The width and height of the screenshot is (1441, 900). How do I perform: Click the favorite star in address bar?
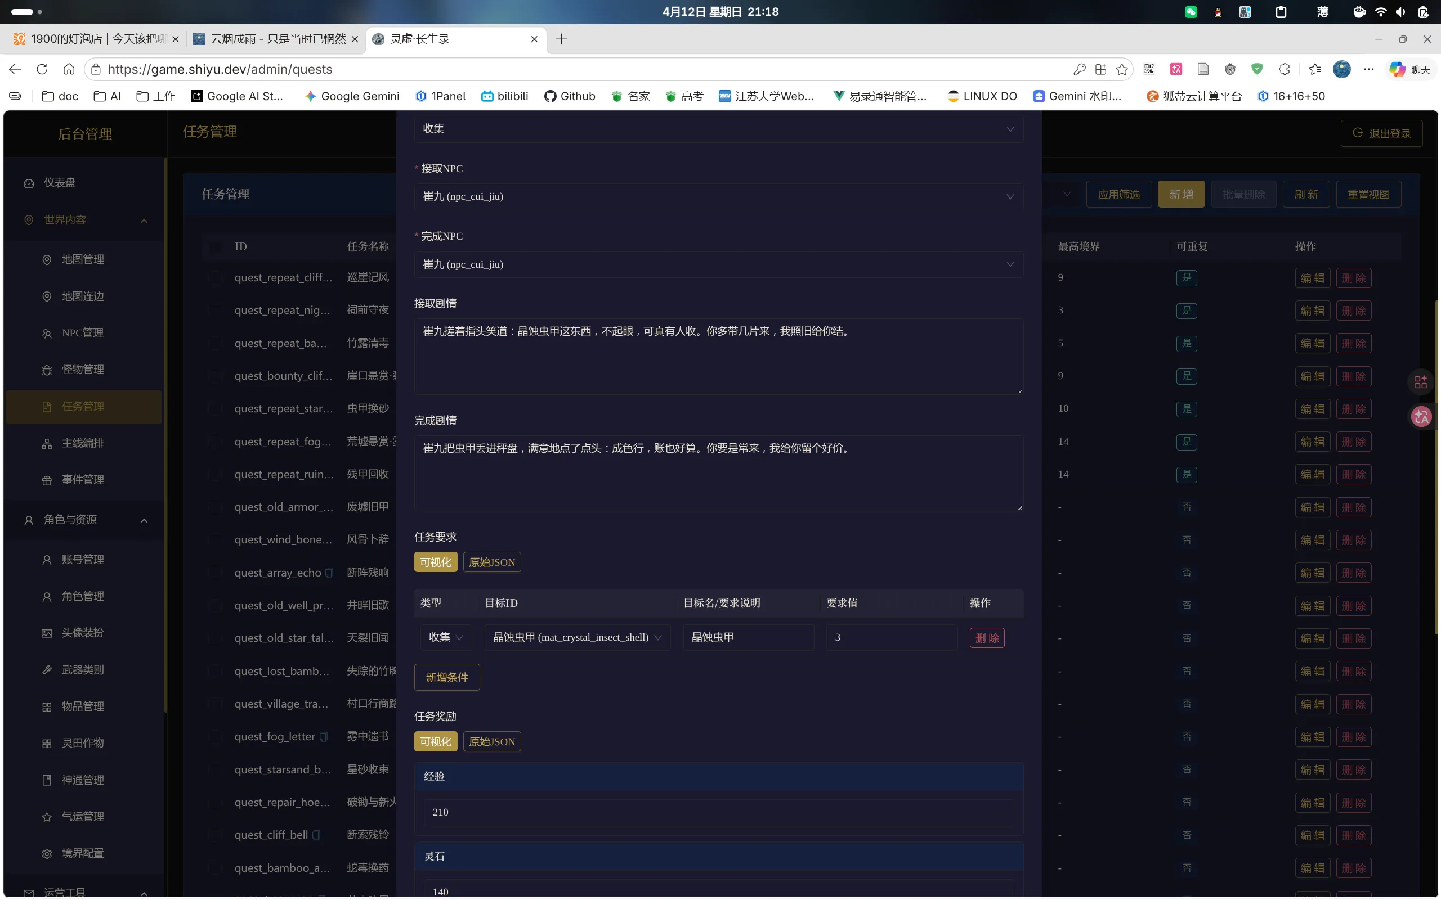(1122, 70)
